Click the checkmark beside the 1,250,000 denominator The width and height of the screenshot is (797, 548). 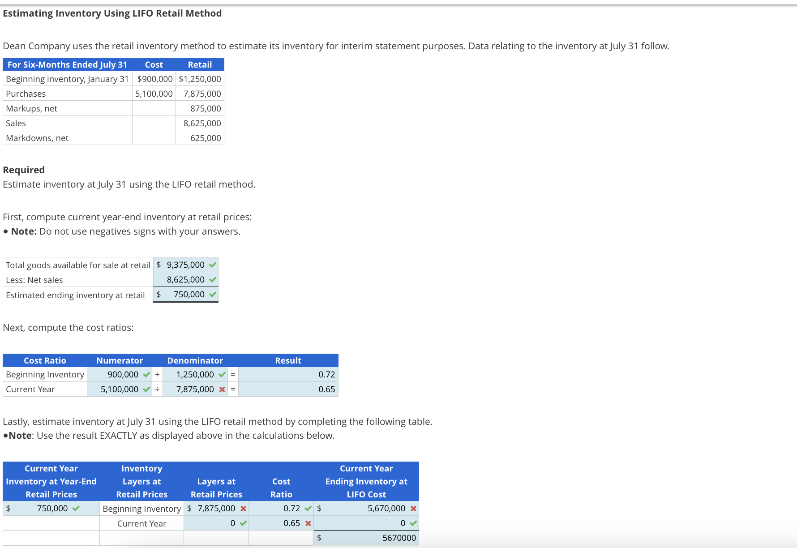point(223,374)
